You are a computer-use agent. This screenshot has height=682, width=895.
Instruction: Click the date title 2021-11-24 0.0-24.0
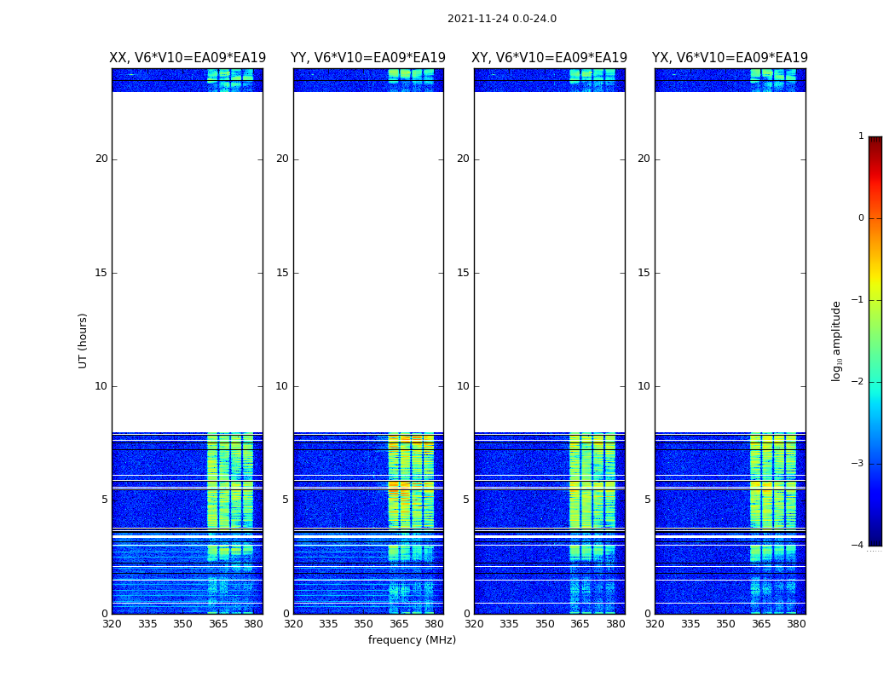pyautogui.click(x=501, y=19)
